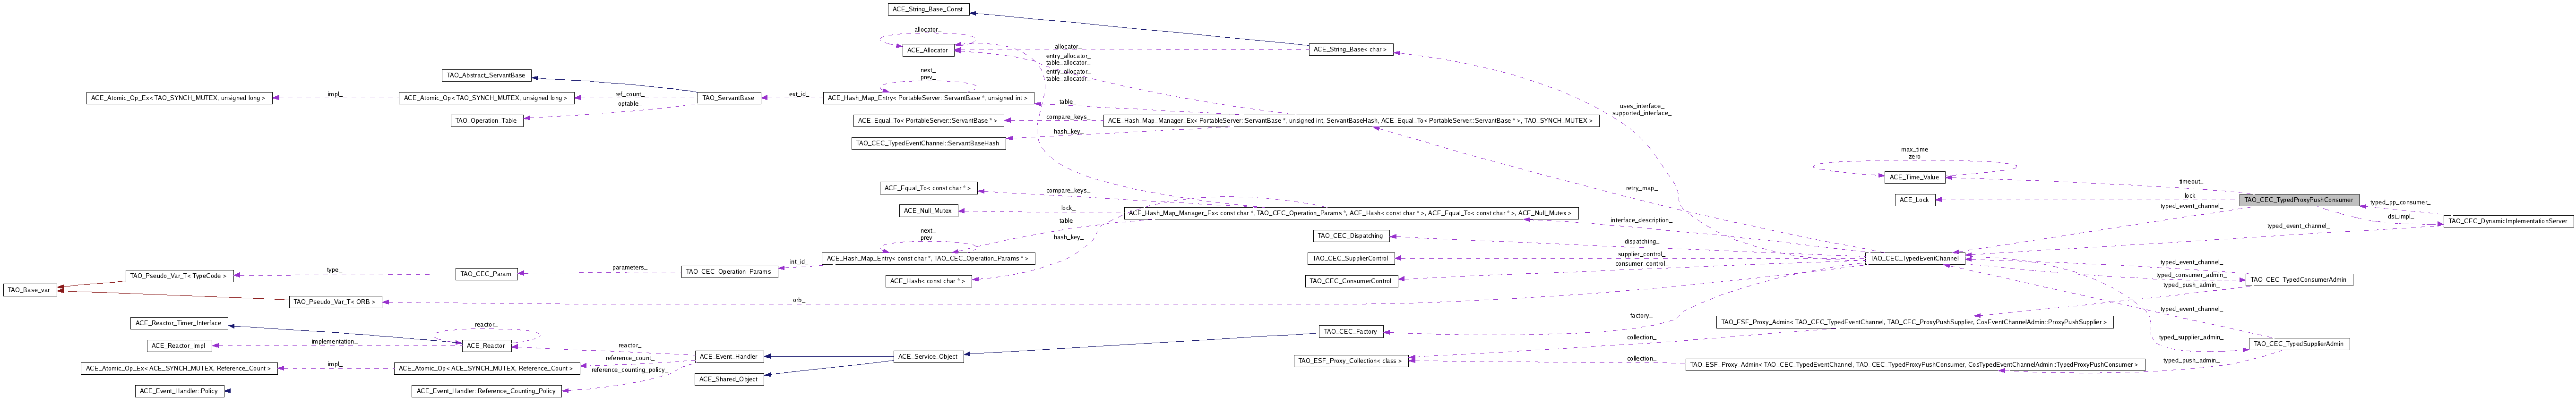Open the ACE_Event_Handler::Policy node

179,391
